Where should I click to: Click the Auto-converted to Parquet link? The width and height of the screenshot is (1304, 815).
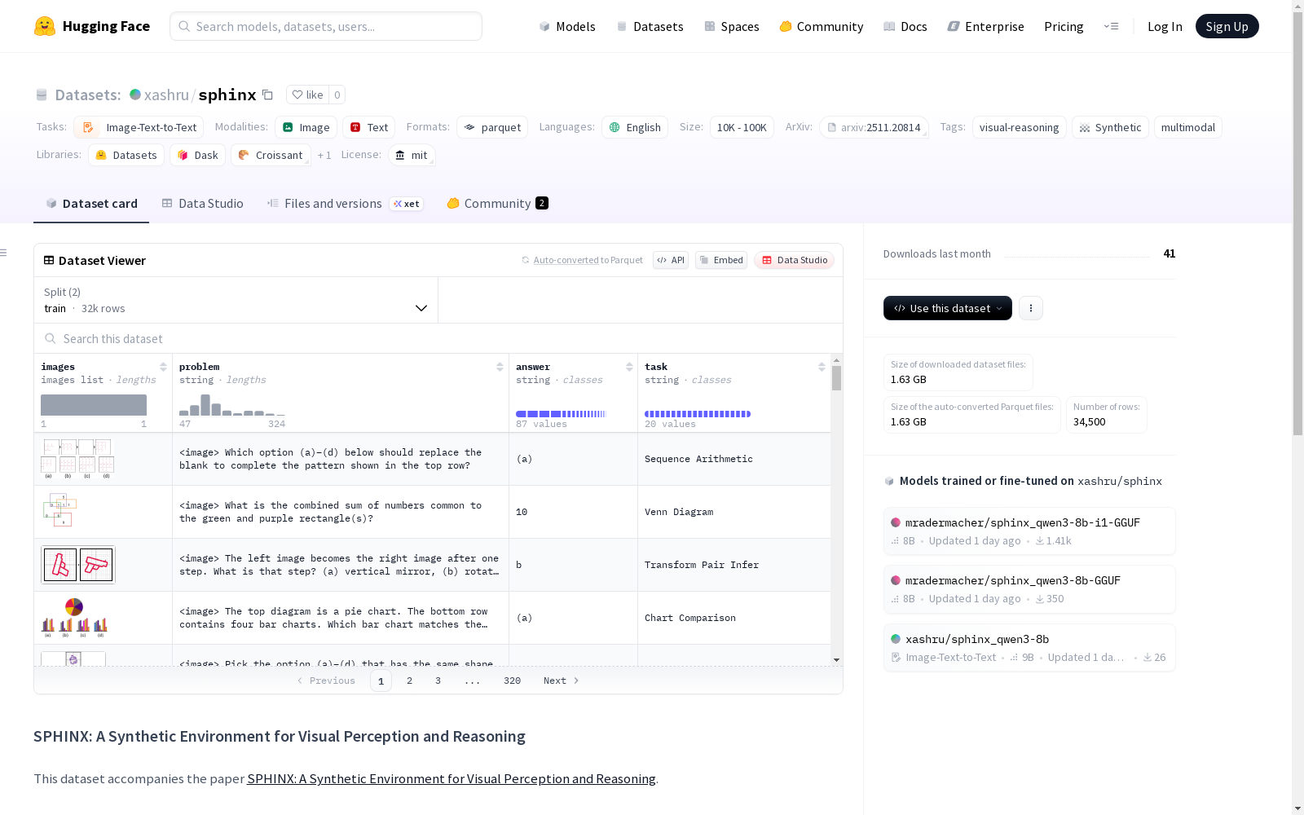click(582, 260)
